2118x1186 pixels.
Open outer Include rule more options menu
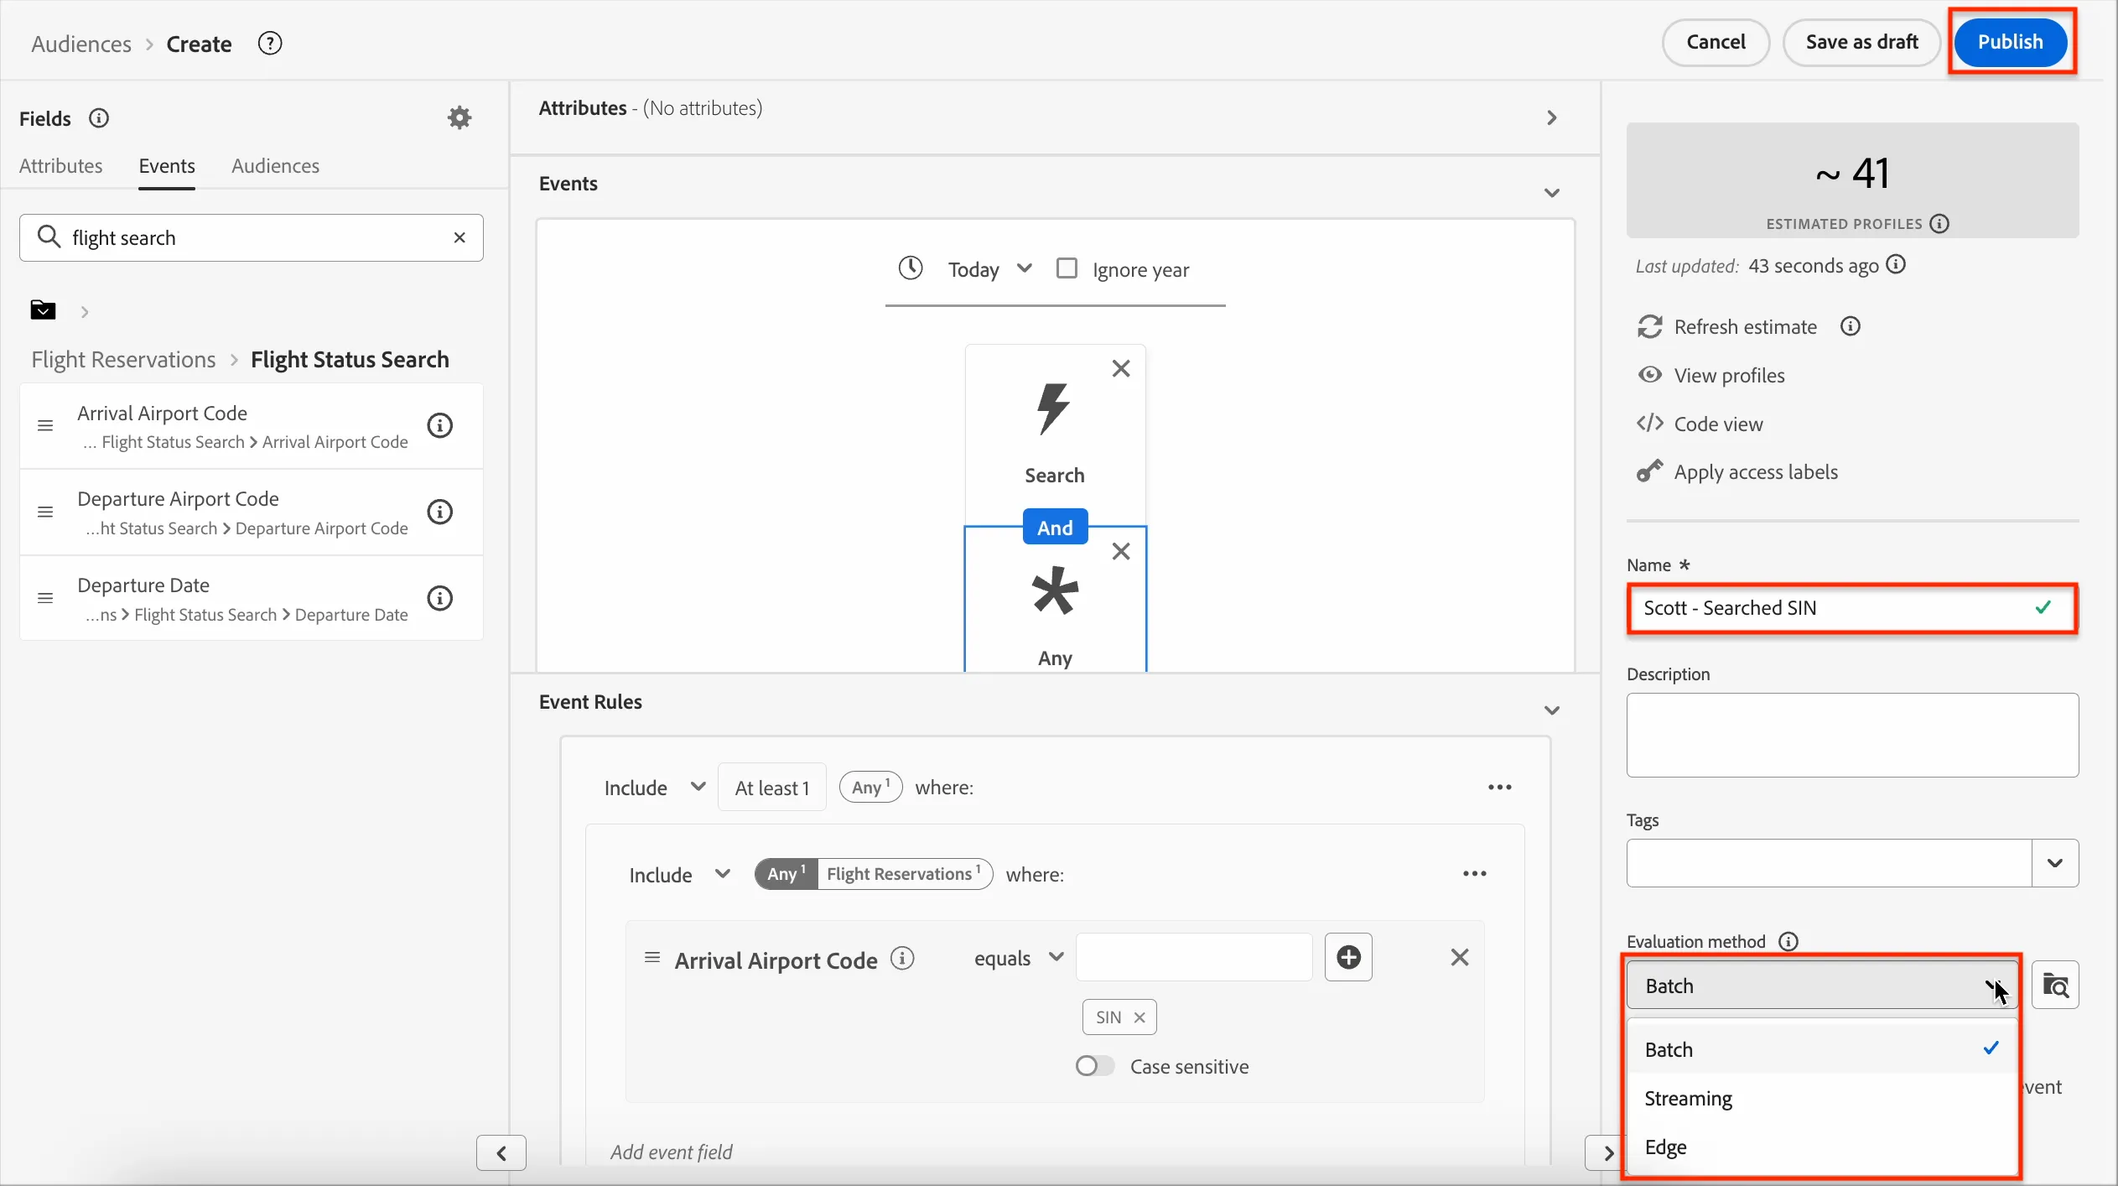1500,788
